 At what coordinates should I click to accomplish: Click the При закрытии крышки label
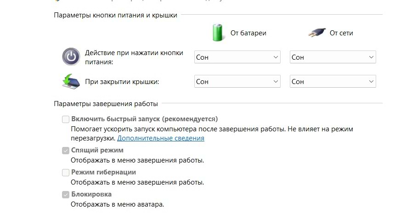(122, 82)
